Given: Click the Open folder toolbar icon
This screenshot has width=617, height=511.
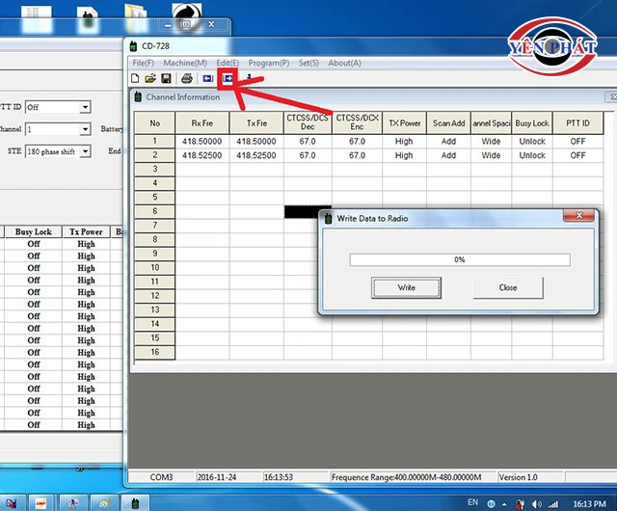Looking at the screenshot, I should click(150, 78).
